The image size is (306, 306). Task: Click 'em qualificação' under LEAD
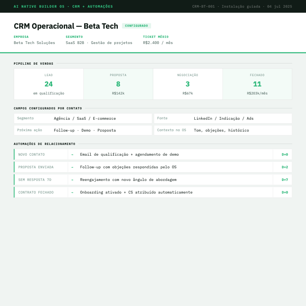[x=49, y=93]
